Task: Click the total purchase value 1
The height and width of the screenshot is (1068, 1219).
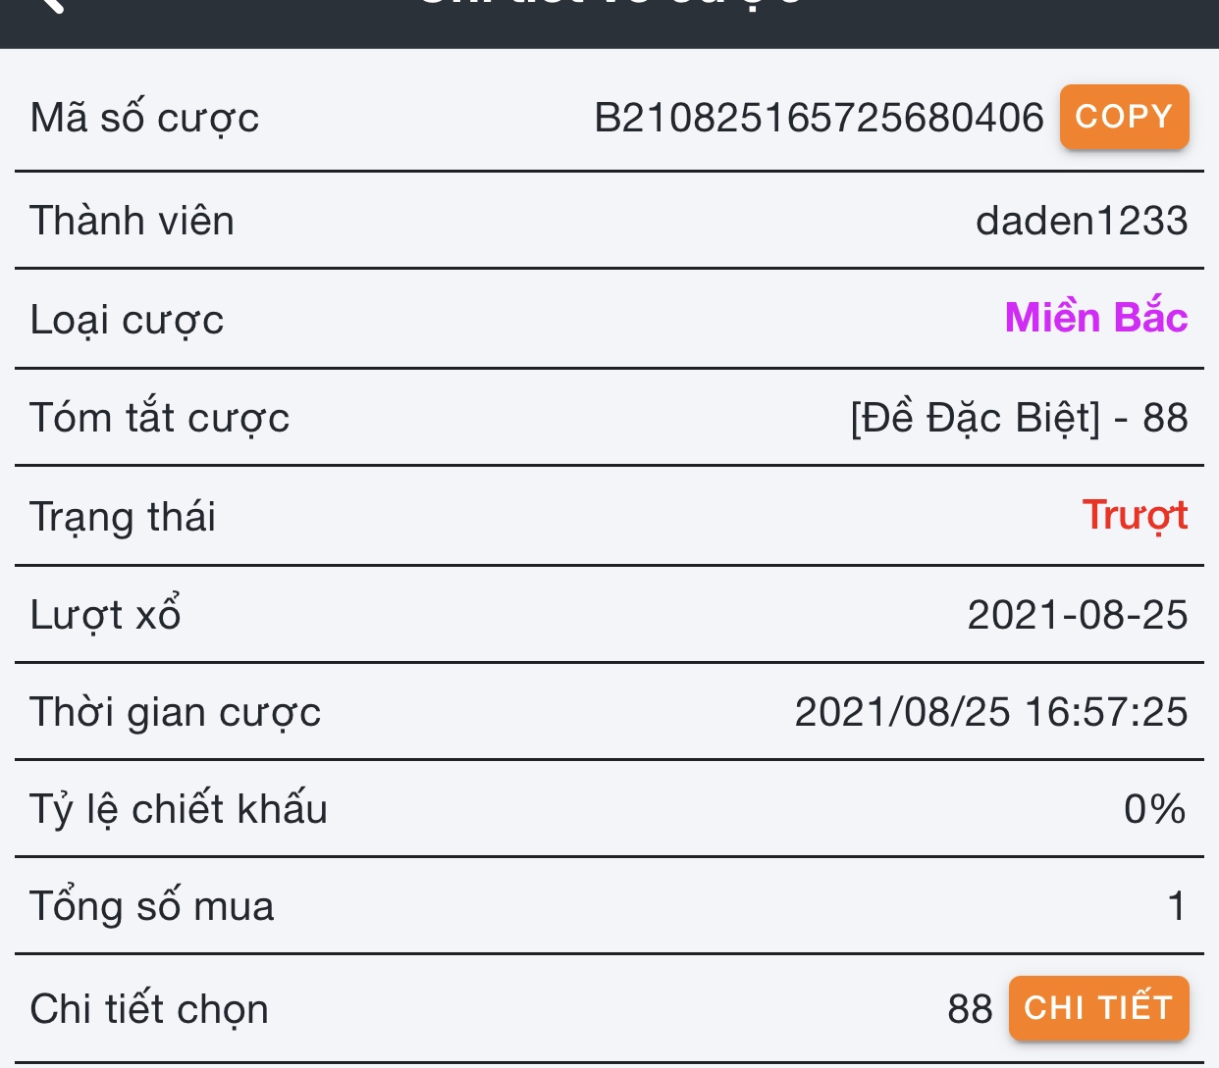Action: pyautogui.click(x=1177, y=906)
